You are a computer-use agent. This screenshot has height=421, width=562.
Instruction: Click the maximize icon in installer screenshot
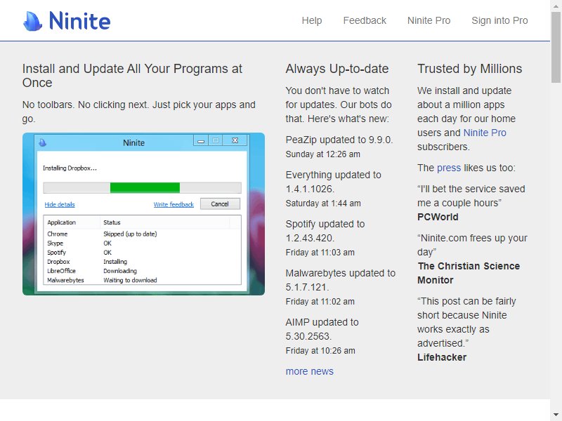point(216,140)
